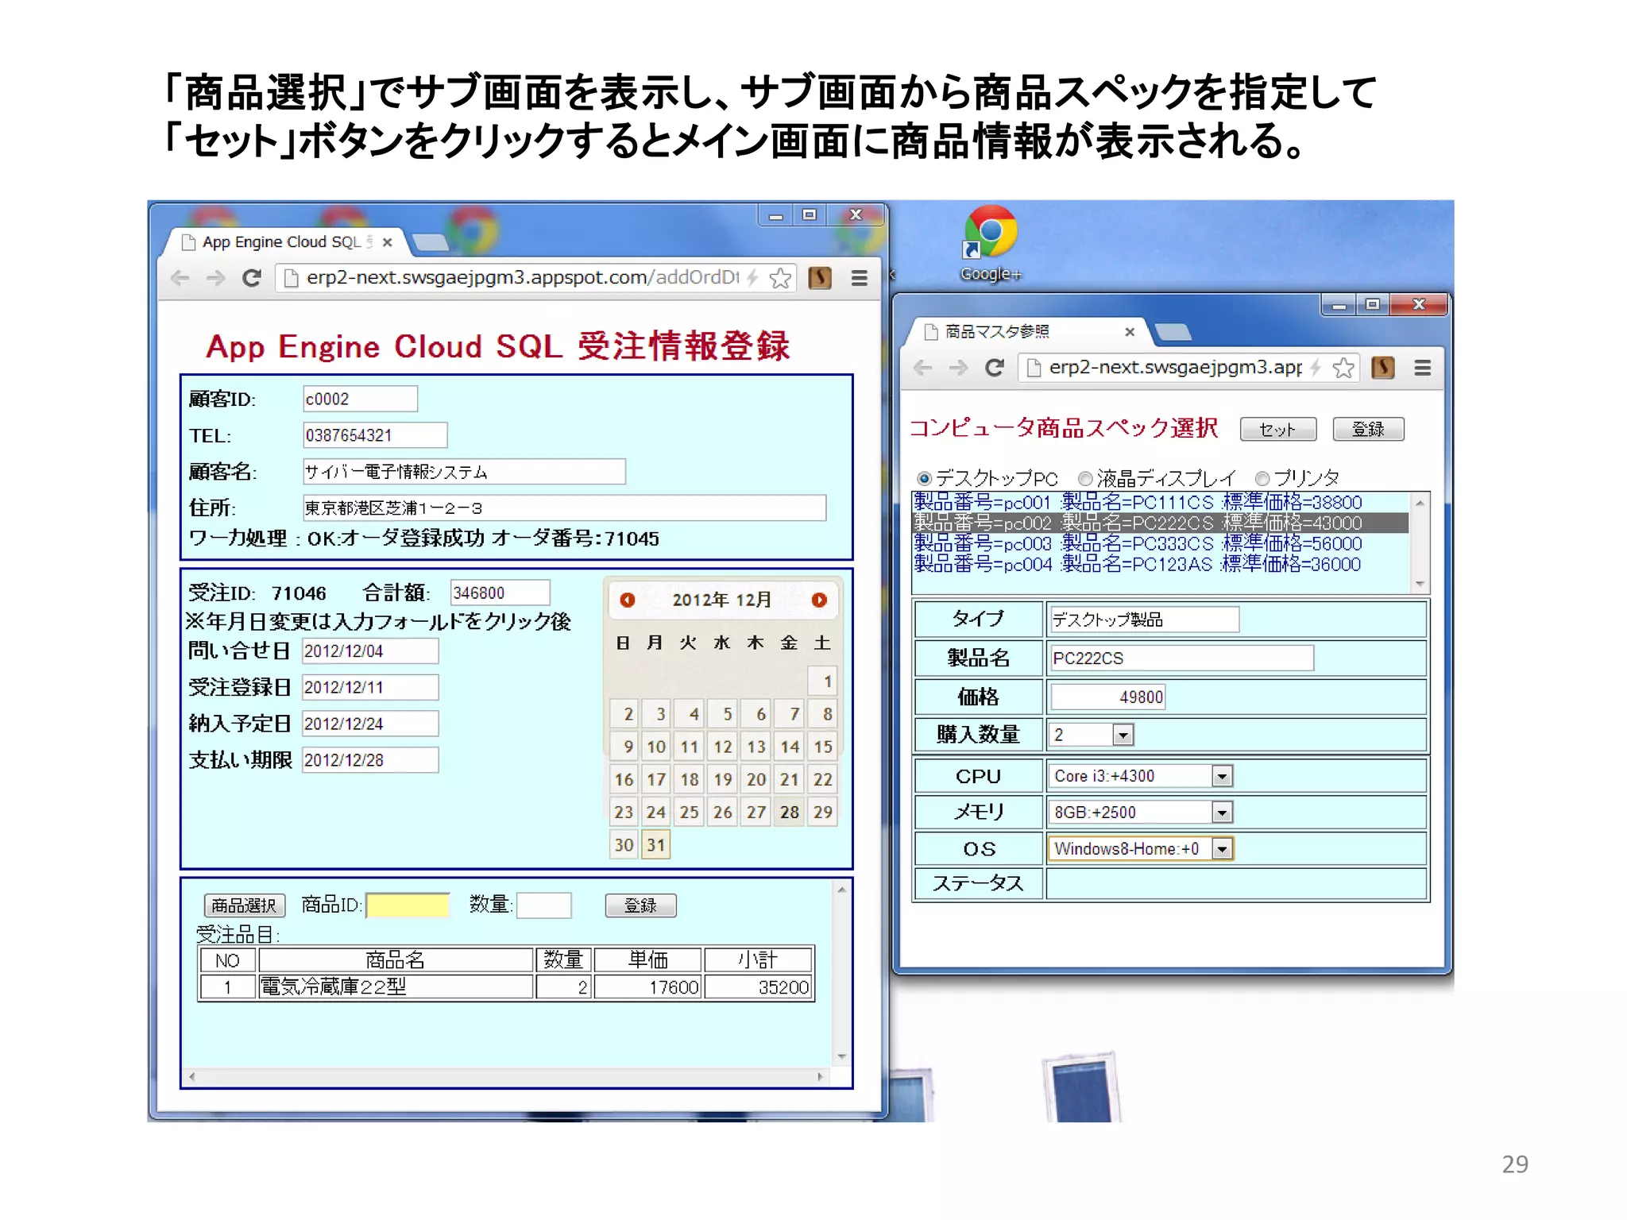Click order window address bar URL
The width and height of the screenshot is (1627, 1220).
point(522,278)
